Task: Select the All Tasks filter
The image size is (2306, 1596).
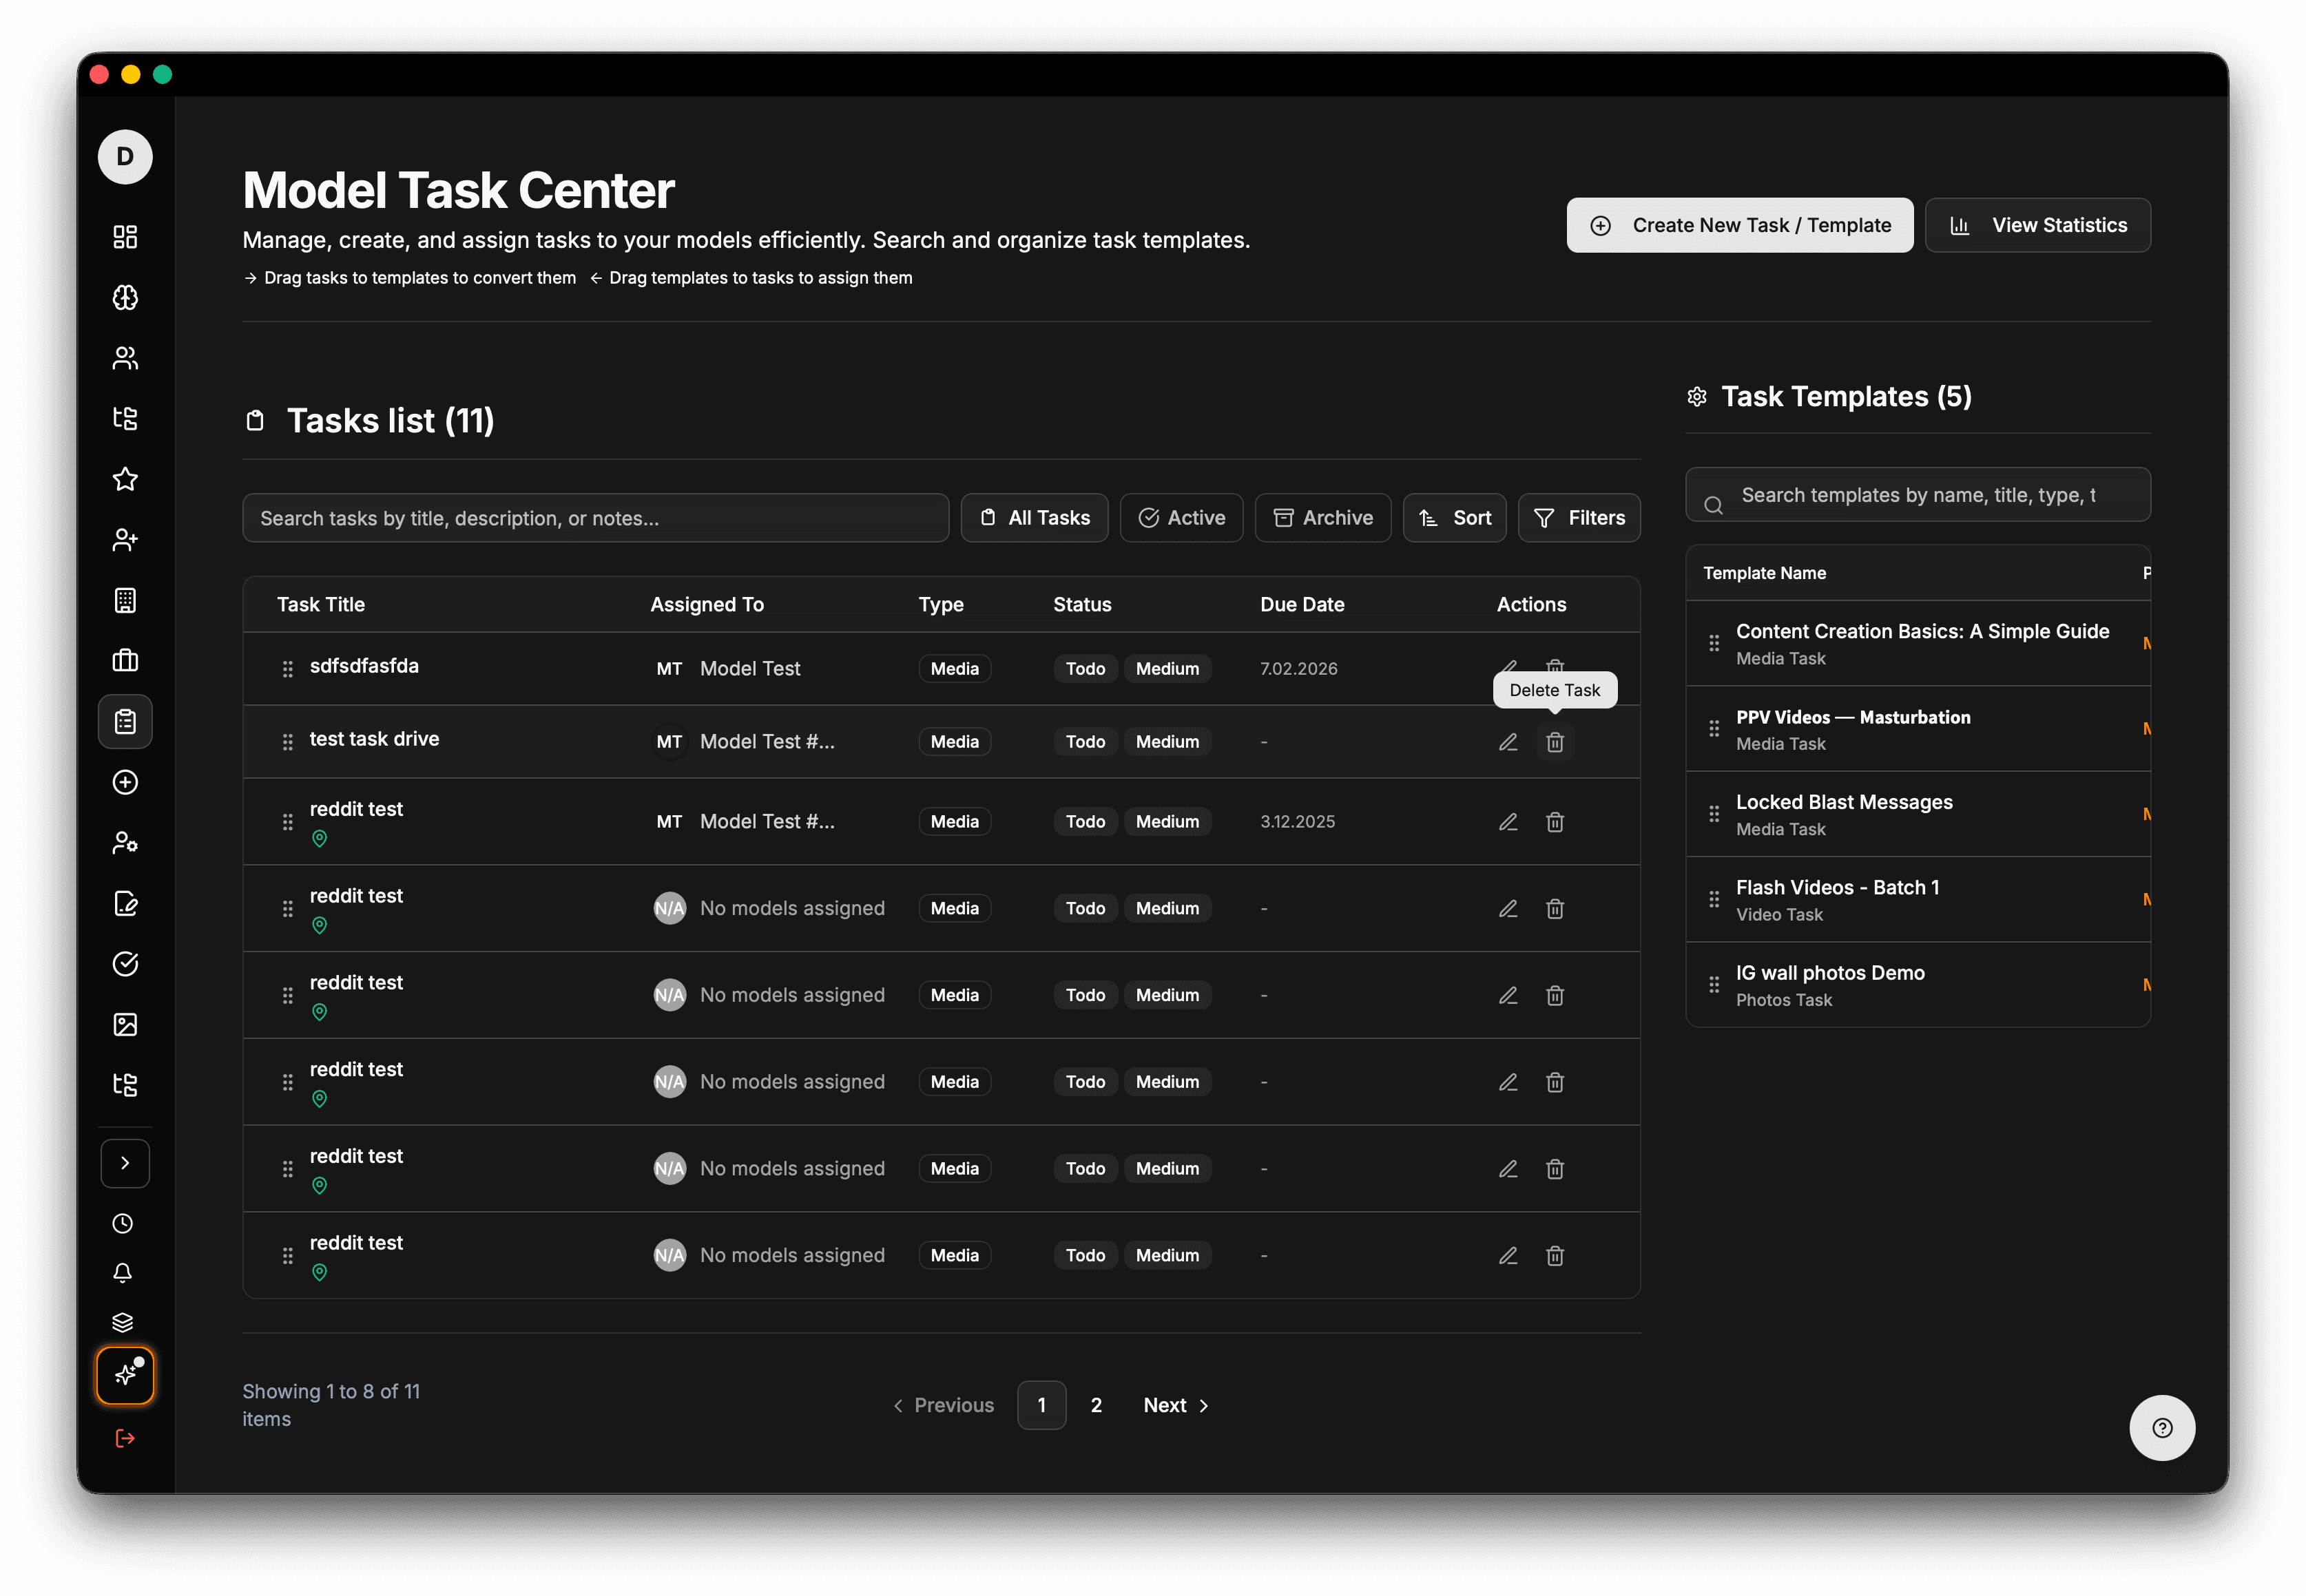Action: click(1035, 518)
